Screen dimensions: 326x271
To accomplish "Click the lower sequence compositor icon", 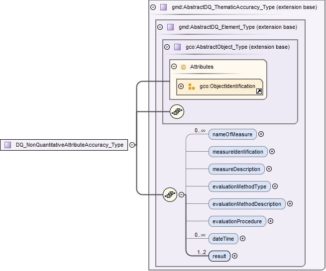I will 170,195.
